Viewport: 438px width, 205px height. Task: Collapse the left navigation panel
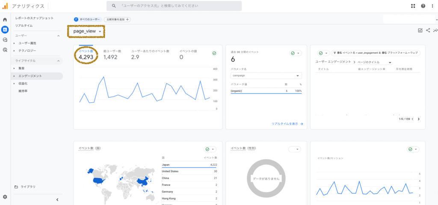[57, 199]
